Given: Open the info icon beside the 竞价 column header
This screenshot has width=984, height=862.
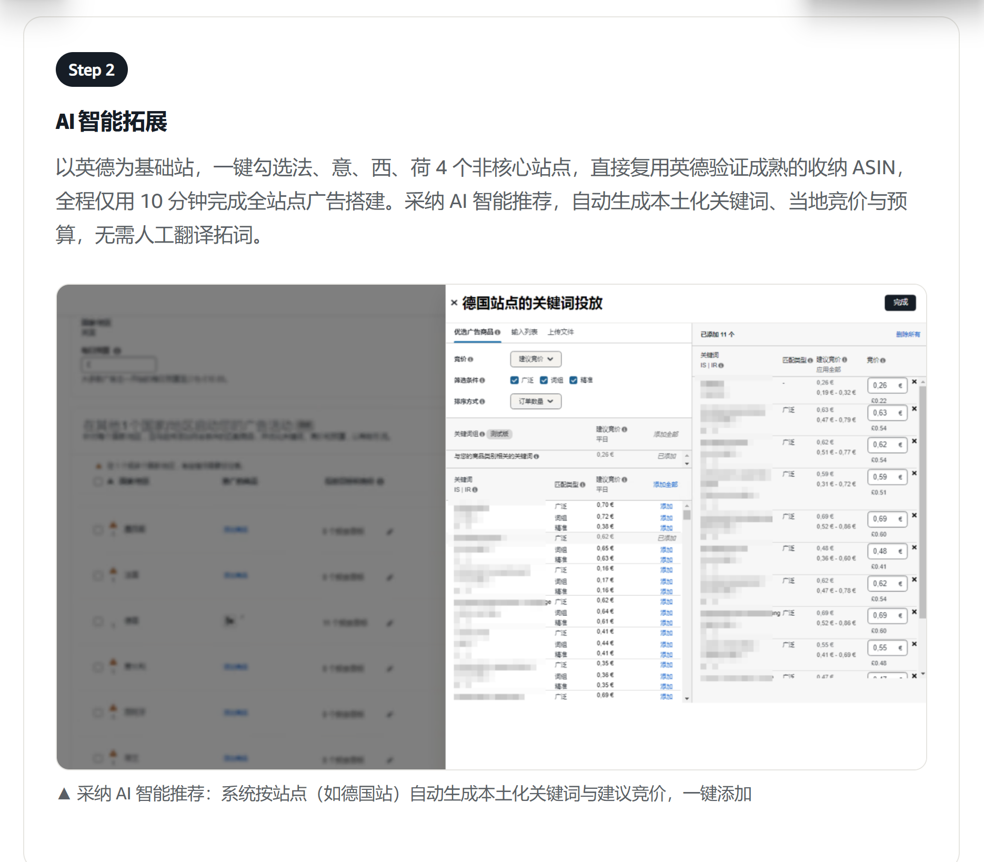Looking at the screenshot, I should coord(883,360).
